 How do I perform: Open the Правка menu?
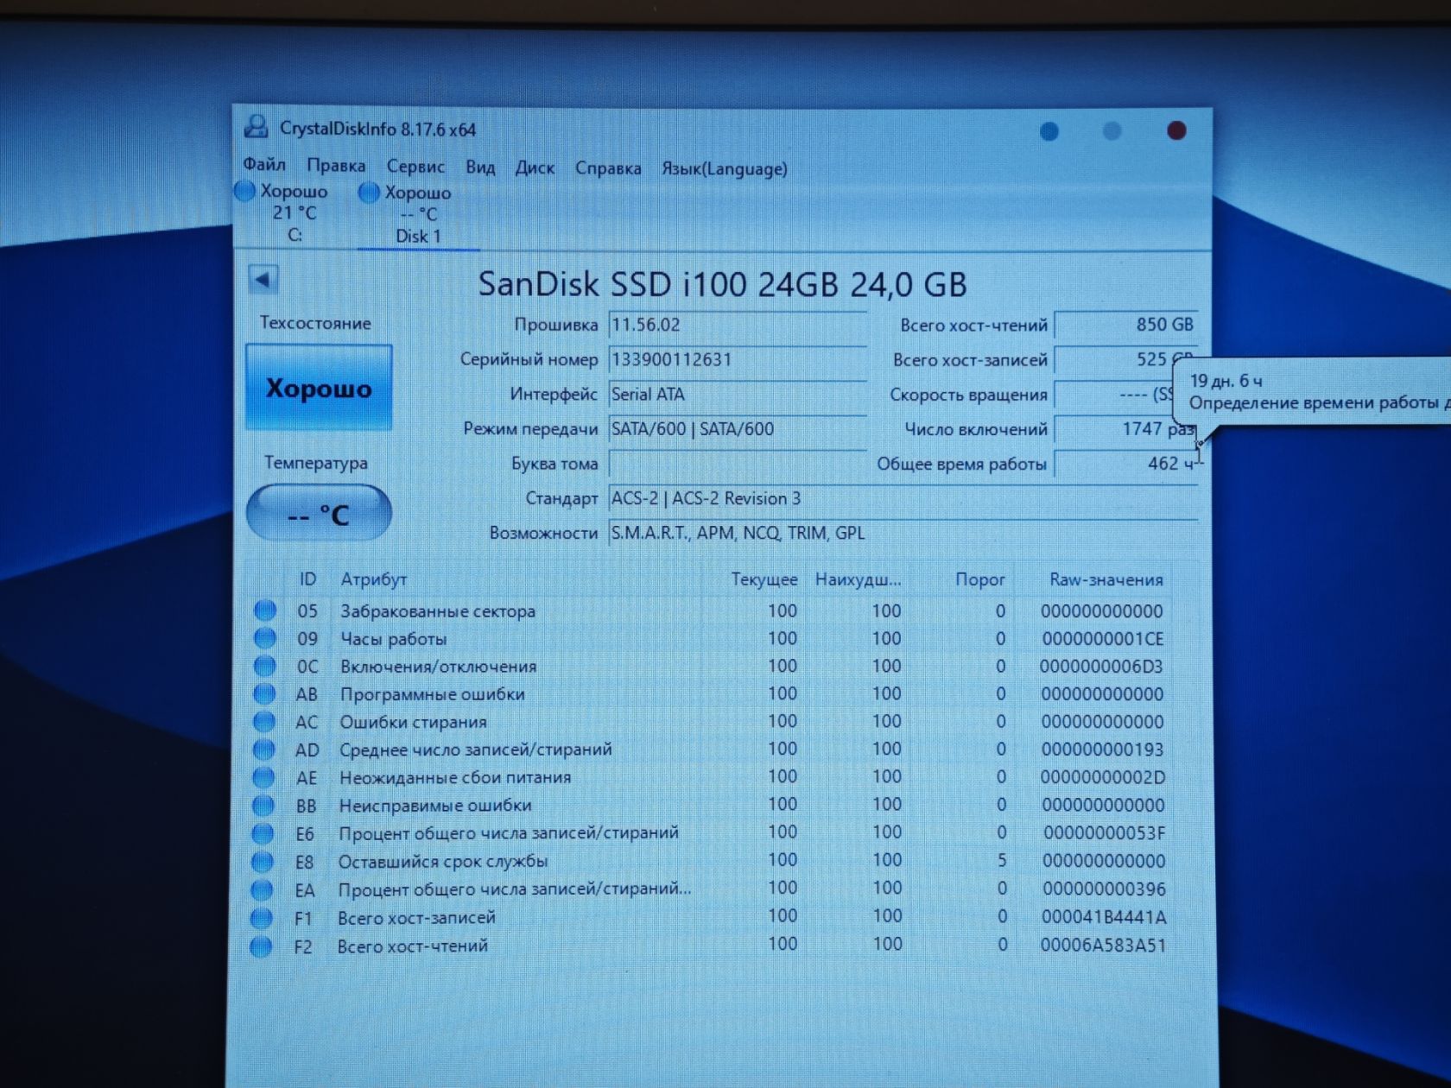[336, 165]
